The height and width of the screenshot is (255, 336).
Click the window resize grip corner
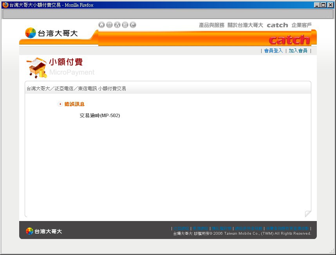tap(332, 251)
